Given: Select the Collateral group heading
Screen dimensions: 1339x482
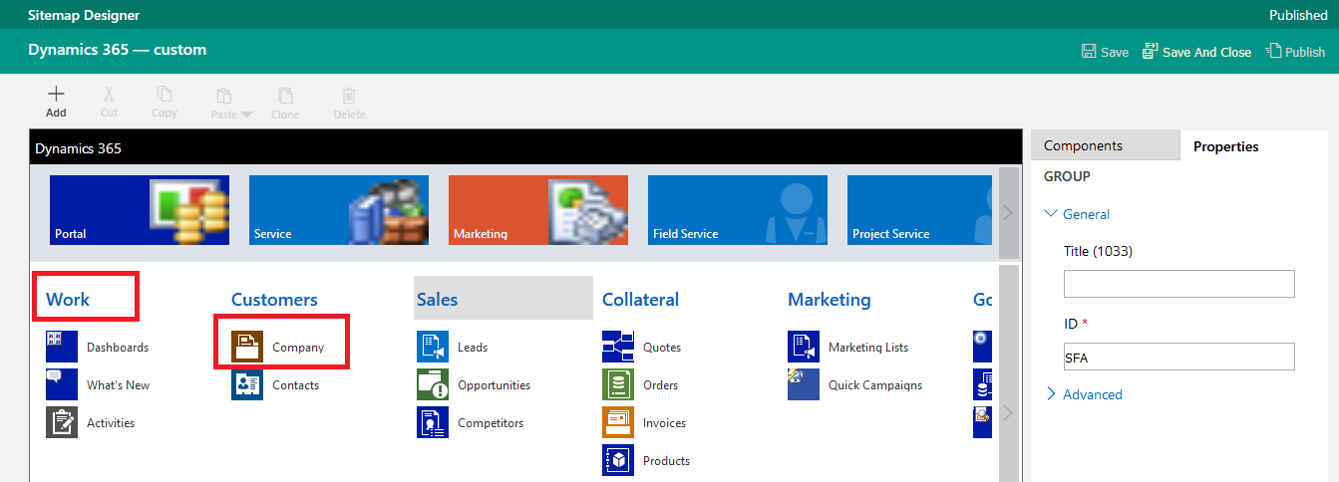Looking at the screenshot, I should pos(640,299).
